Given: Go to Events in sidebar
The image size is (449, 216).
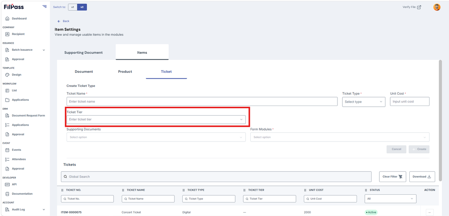Looking at the screenshot, I should [x=16, y=150].
